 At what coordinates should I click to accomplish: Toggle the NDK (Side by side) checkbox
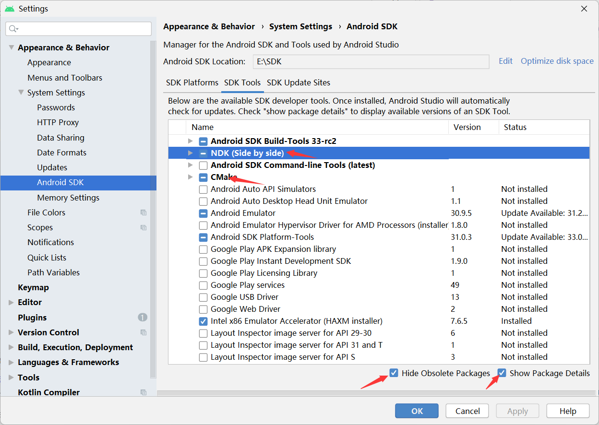(203, 153)
